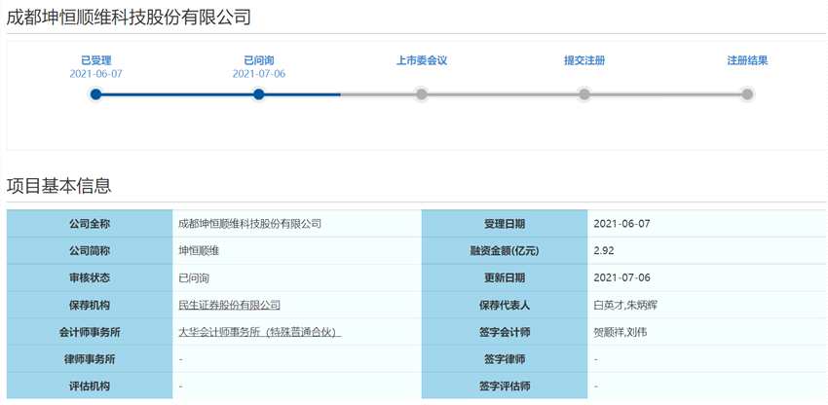Select the 已问询 stage label

pyautogui.click(x=259, y=60)
